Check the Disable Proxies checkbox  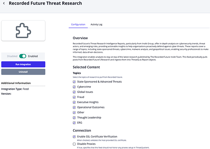[x=74, y=144]
